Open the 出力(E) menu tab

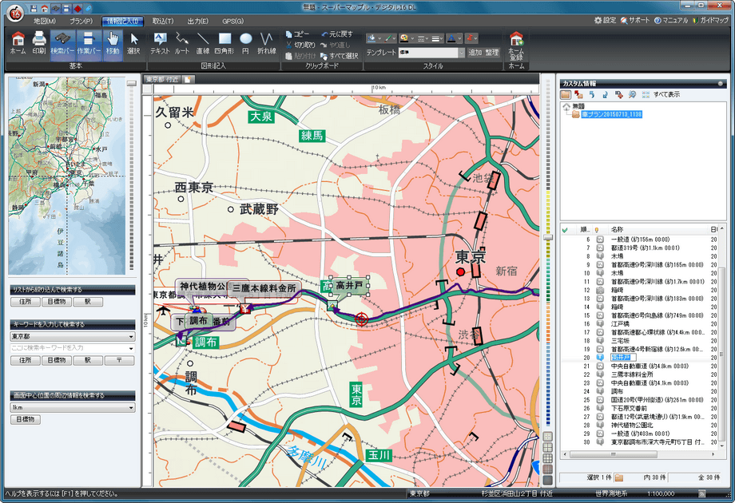(x=198, y=21)
